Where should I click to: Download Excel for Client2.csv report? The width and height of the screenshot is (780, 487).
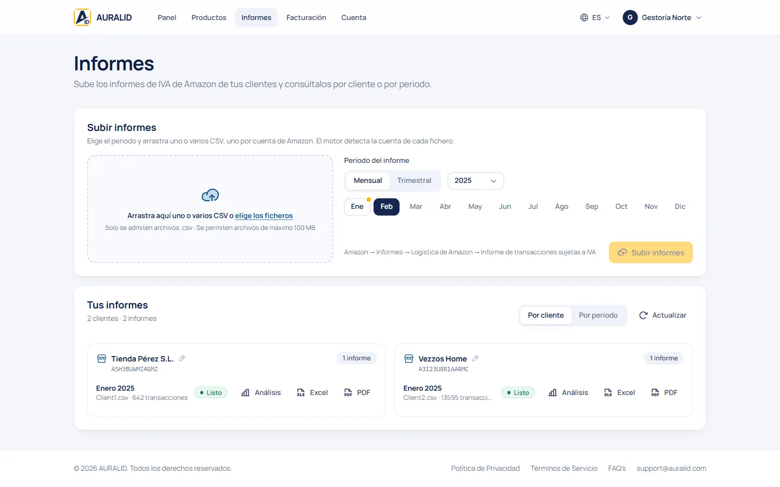620,392
